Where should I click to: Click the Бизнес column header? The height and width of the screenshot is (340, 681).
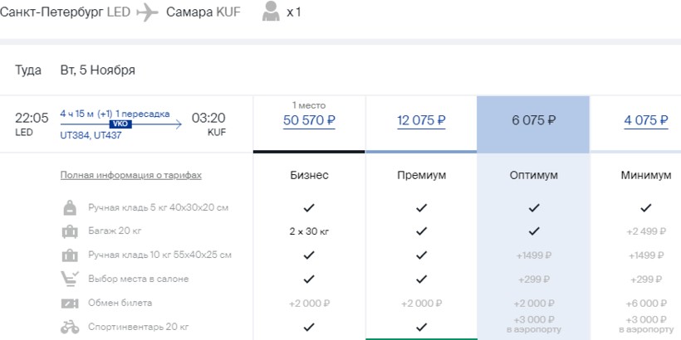[309, 176]
